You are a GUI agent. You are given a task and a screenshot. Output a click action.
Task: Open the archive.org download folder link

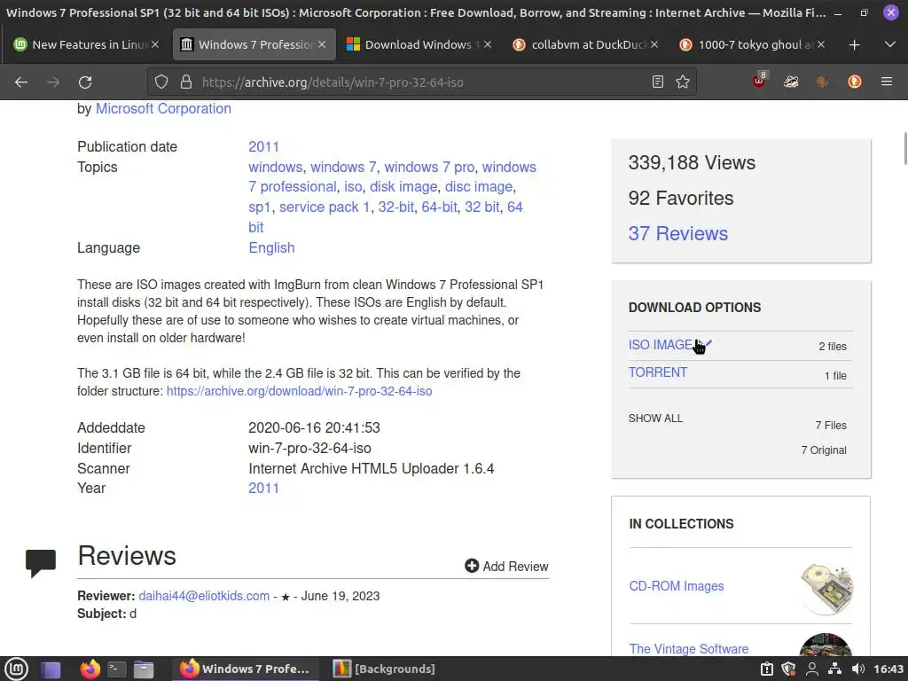(300, 391)
